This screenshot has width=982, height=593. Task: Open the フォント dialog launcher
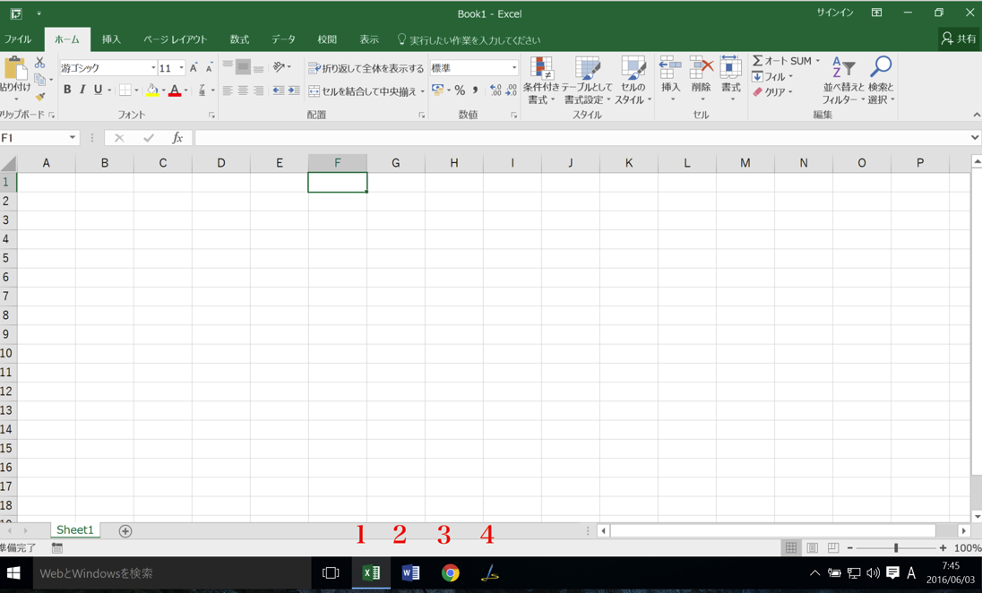coord(211,116)
